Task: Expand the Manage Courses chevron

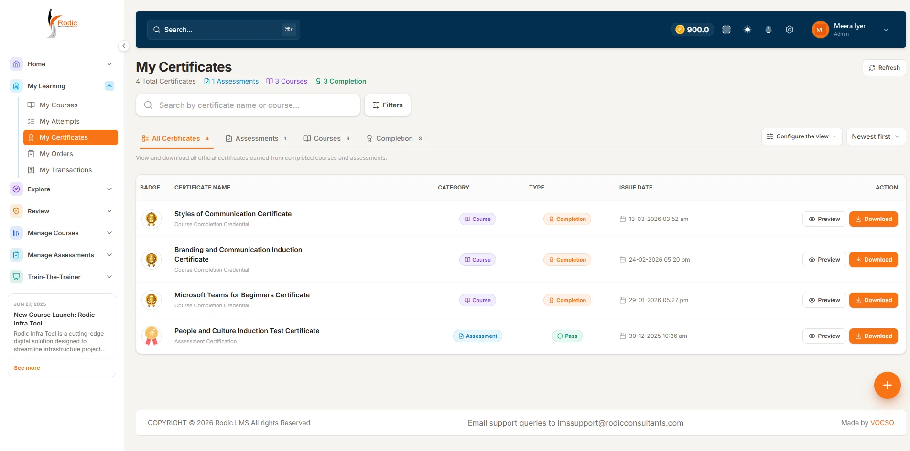Action: tap(109, 233)
